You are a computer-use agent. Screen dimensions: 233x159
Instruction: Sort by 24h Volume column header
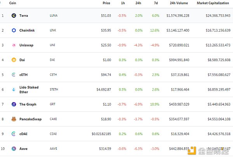pyautogui.click(x=179, y=3)
